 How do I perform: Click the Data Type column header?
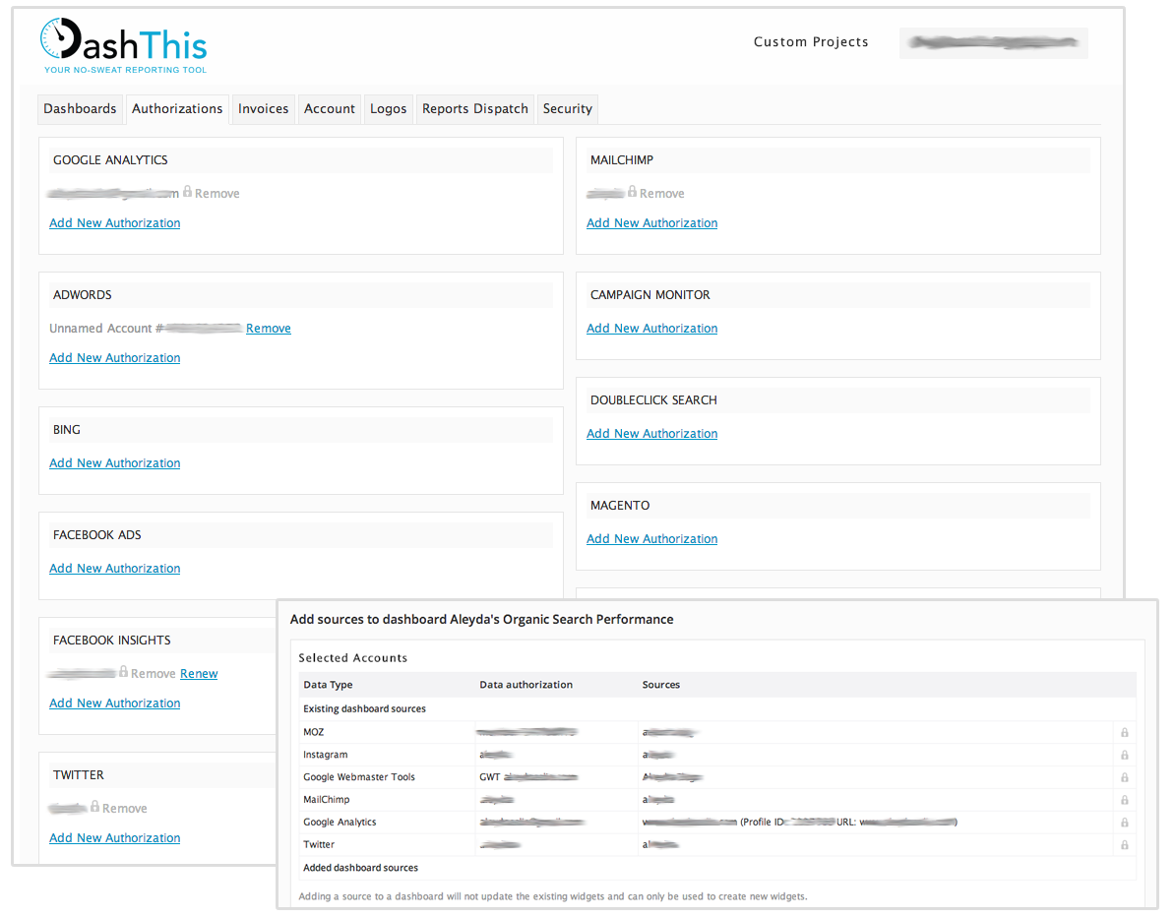click(328, 685)
